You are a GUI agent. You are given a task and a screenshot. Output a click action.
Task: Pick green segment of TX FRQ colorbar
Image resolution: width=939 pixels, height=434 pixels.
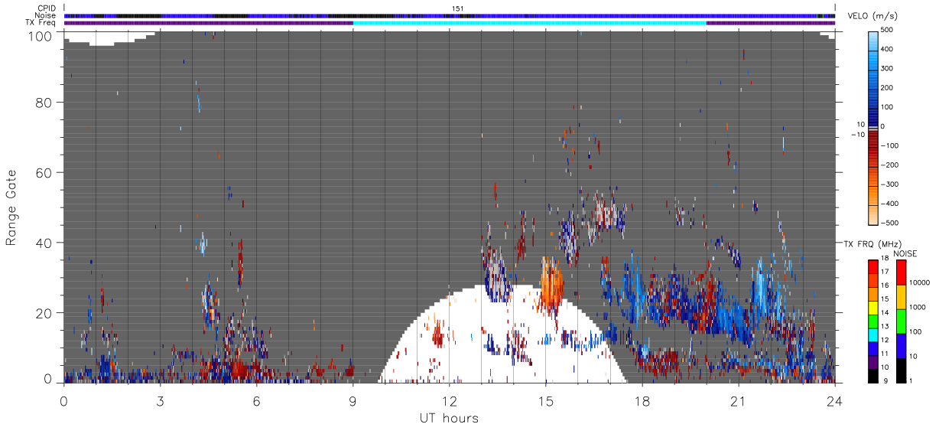click(872, 321)
